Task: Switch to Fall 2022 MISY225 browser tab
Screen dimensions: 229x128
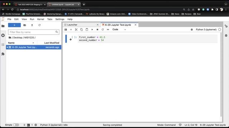Action: 30,5
